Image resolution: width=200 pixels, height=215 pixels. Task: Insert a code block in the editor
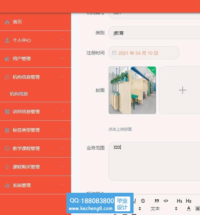[x=166, y=201]
